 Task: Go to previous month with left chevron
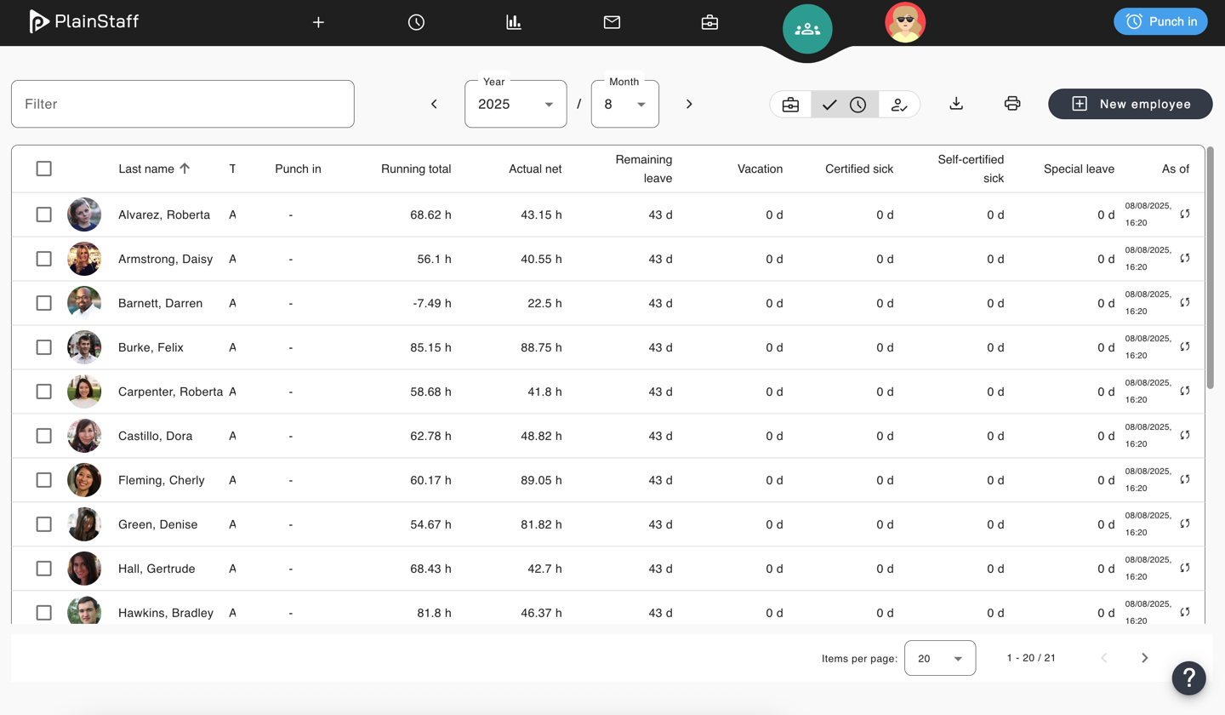(434, 104)
